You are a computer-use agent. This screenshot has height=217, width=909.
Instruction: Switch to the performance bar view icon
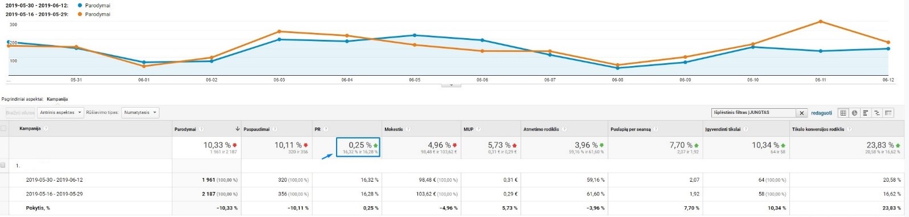pos(865,113)
